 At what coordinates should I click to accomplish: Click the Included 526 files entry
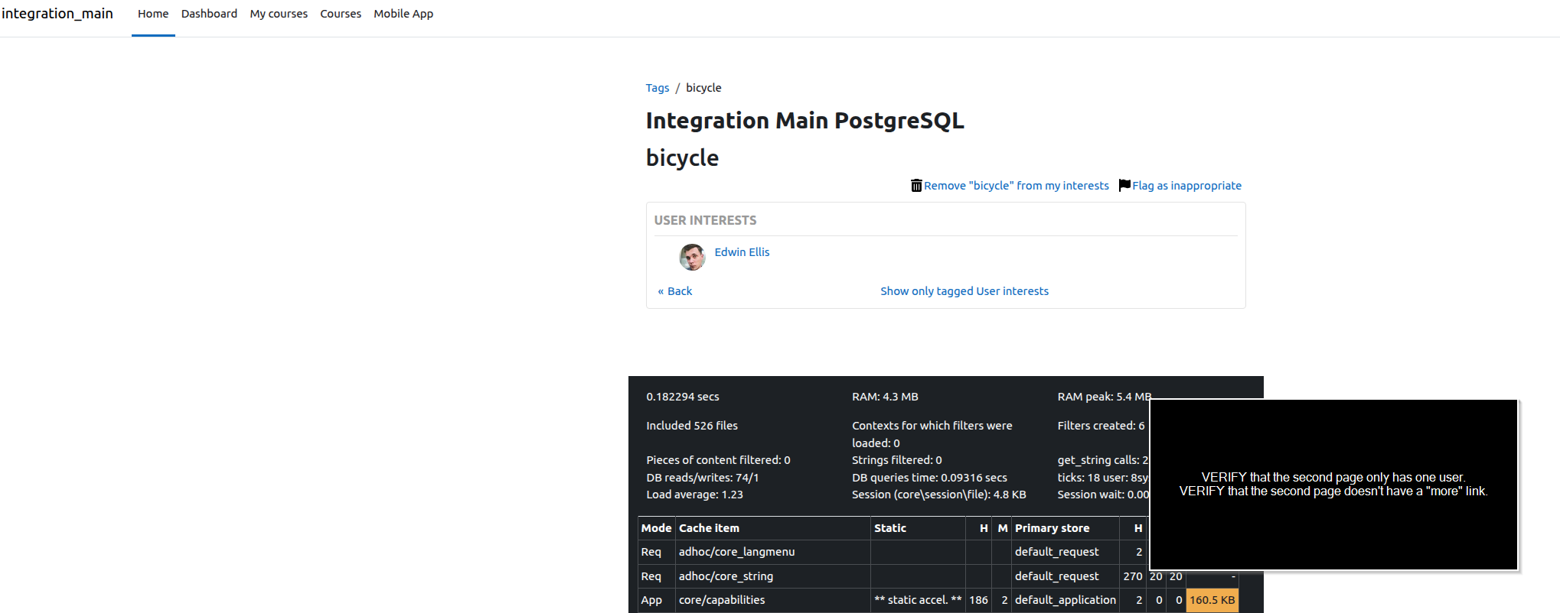[x=692, y=426]
